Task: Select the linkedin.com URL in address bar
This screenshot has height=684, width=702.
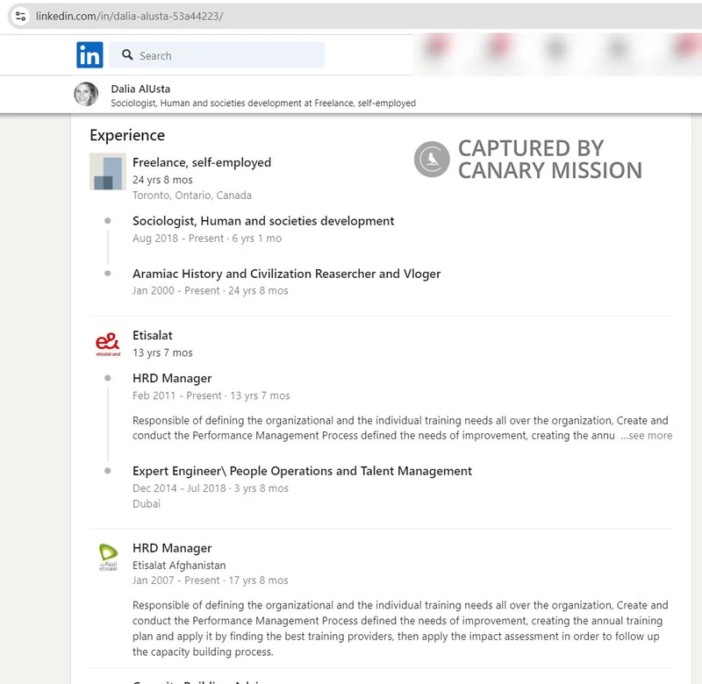Action: tap(129, 16)
